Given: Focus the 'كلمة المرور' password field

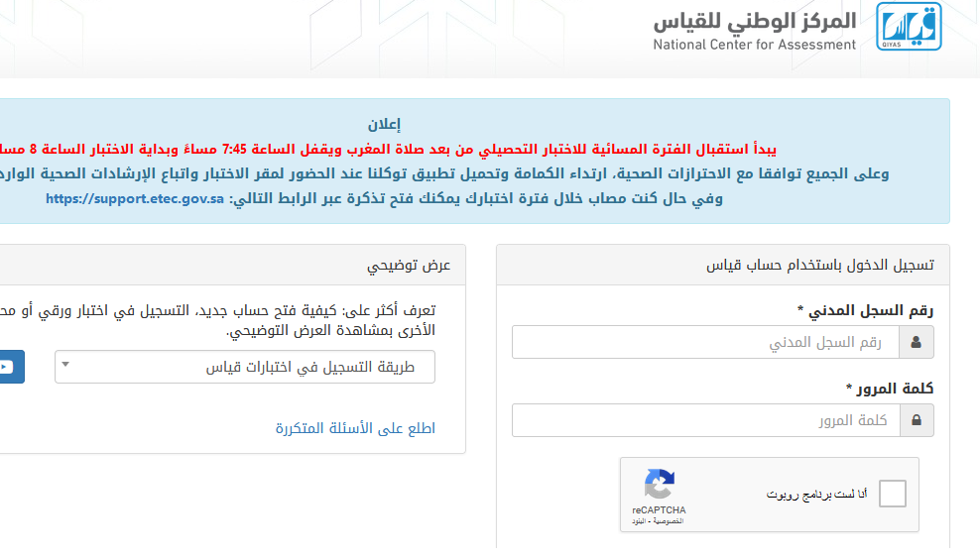Looking at the screenshot, I should 706,420.
